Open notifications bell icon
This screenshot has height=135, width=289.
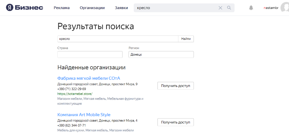click(251, 8)
